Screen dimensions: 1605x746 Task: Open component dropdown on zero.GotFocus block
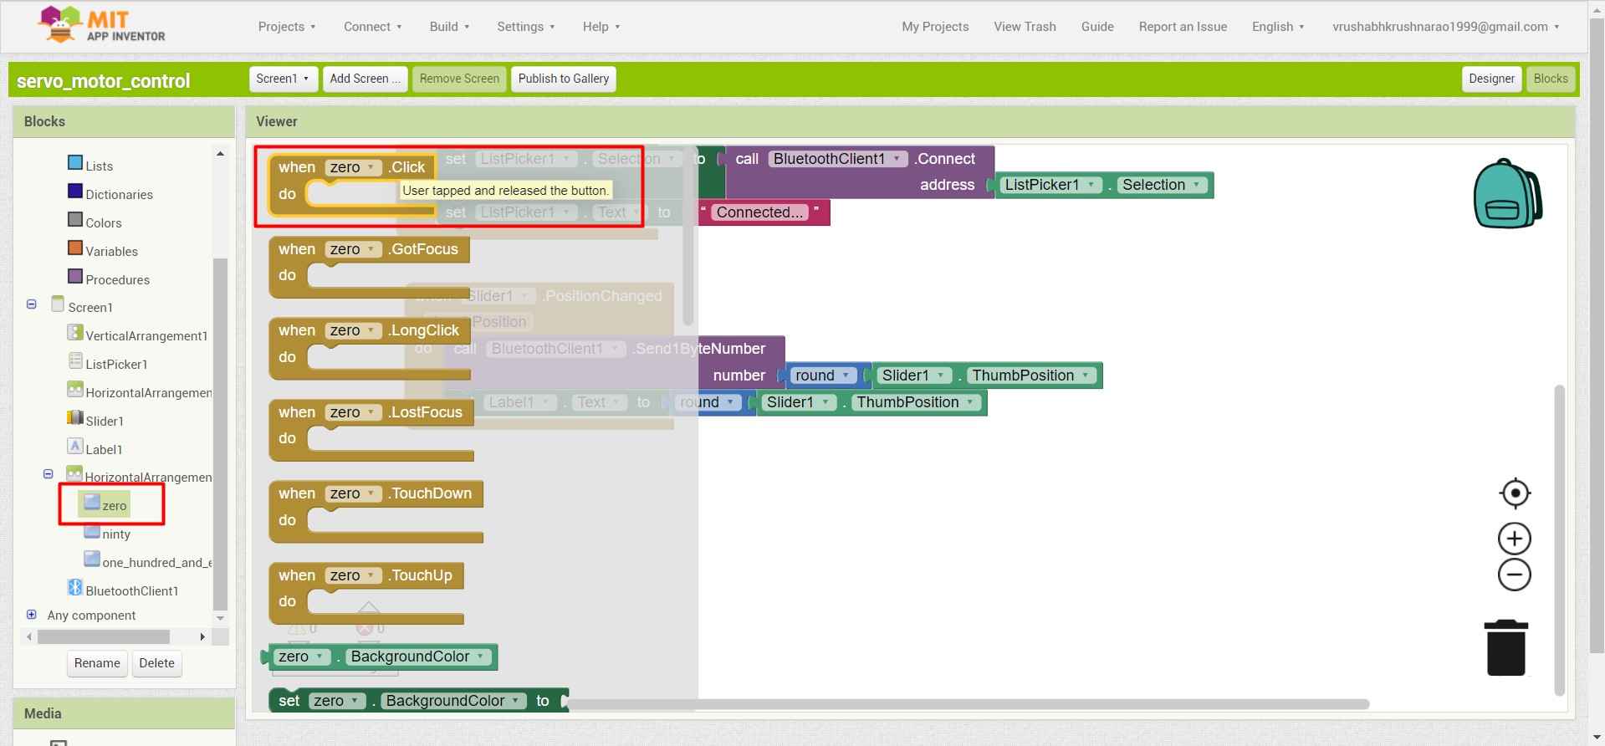pyautogui.click(x=353, y=249)
